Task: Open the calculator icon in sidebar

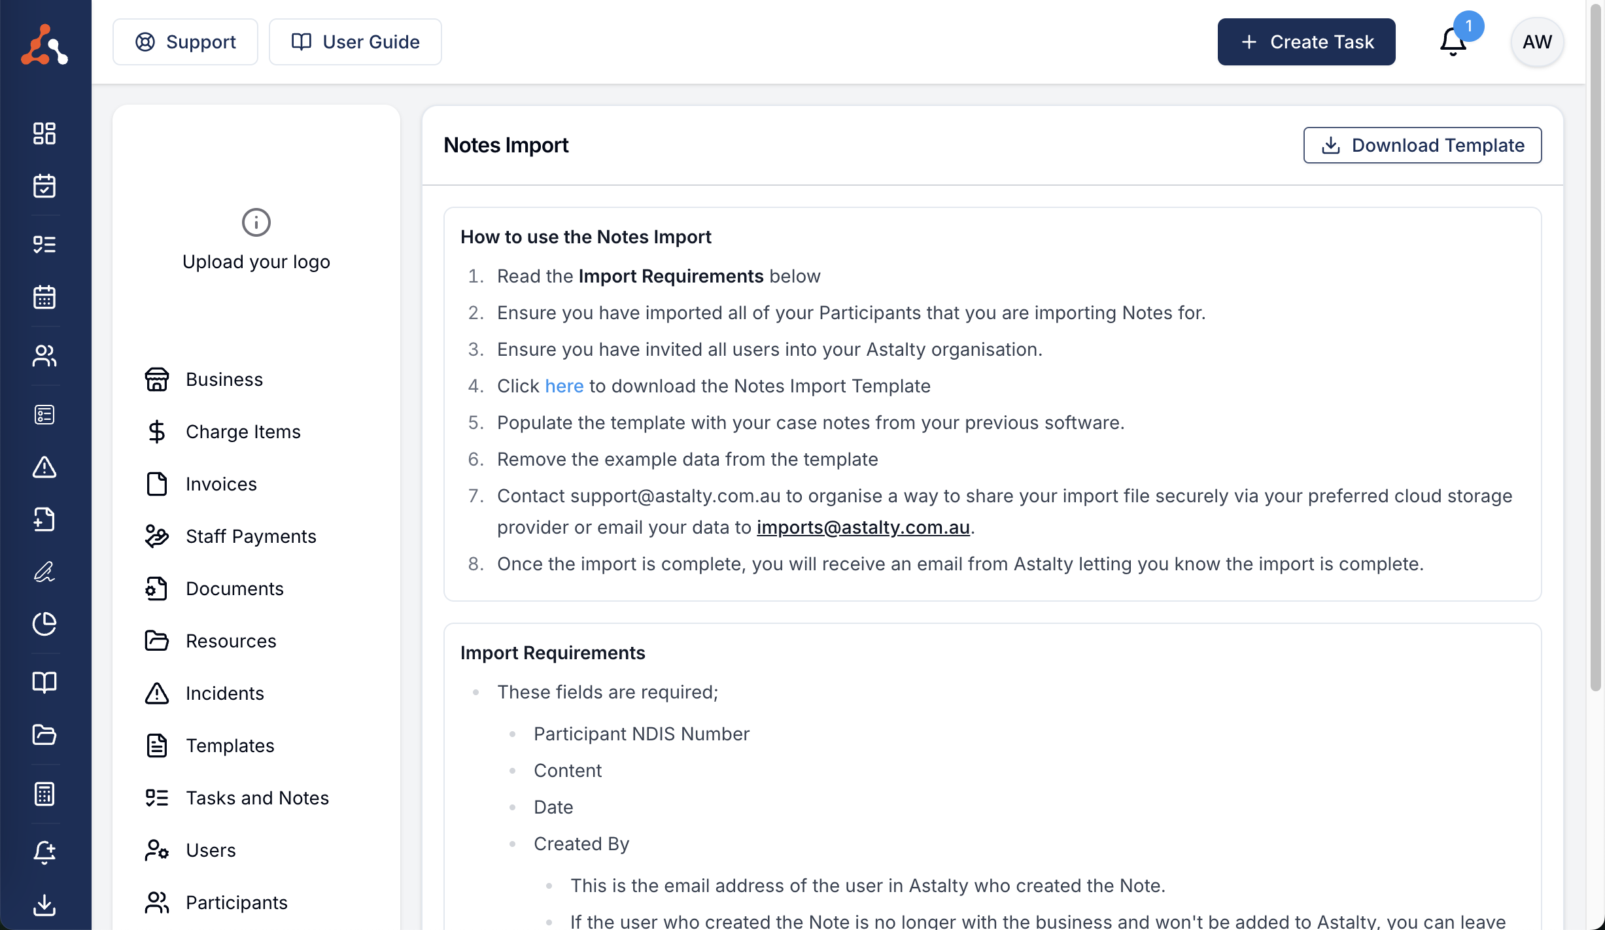Action: pyautogui.click(x=44, y=794)
